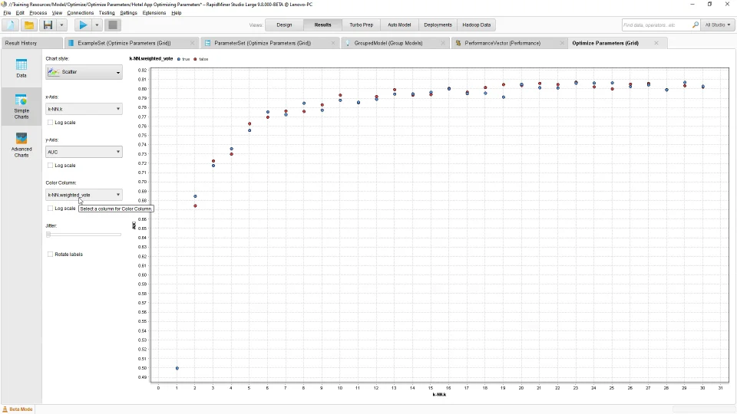This screenshot has width=737, height=414.
Task: Go to the Design view
Action: pos(284,25)
